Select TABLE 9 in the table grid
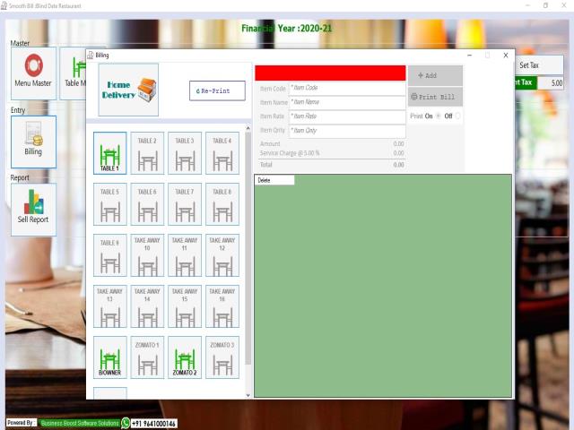The height and width of the screenshot is (430, 574). [109, 255]
